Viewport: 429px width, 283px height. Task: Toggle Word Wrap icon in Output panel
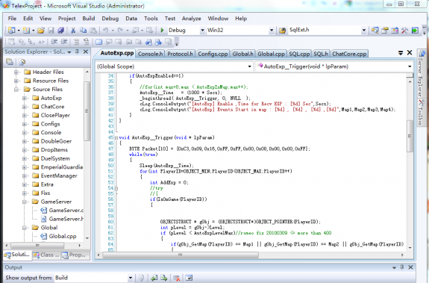tap(189, 278)
